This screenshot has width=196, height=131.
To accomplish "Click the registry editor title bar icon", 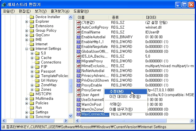I will [x=4, y=5].
